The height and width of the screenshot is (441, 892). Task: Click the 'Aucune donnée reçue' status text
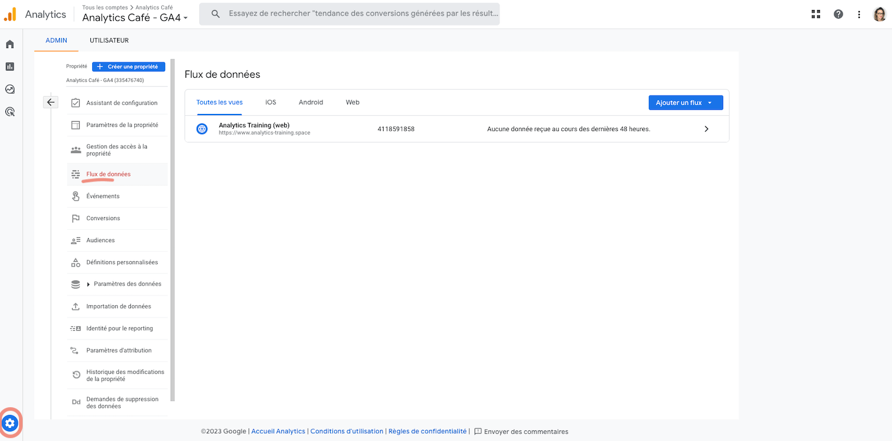click(x=569, y=129)
